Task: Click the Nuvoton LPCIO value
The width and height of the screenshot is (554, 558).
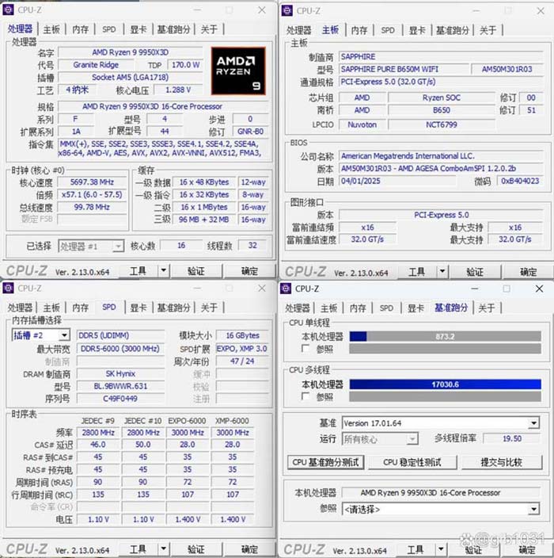Action: [362, 124]
